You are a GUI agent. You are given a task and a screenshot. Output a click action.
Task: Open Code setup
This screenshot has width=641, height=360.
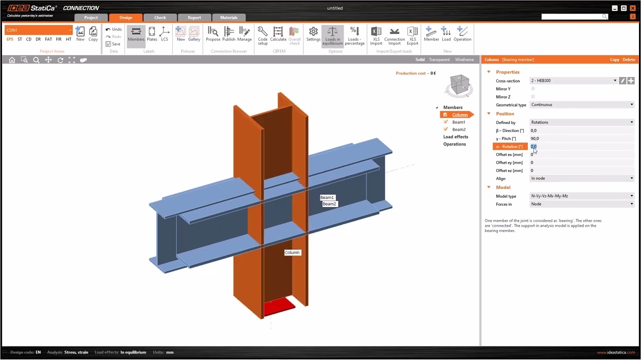coord(263,35)
